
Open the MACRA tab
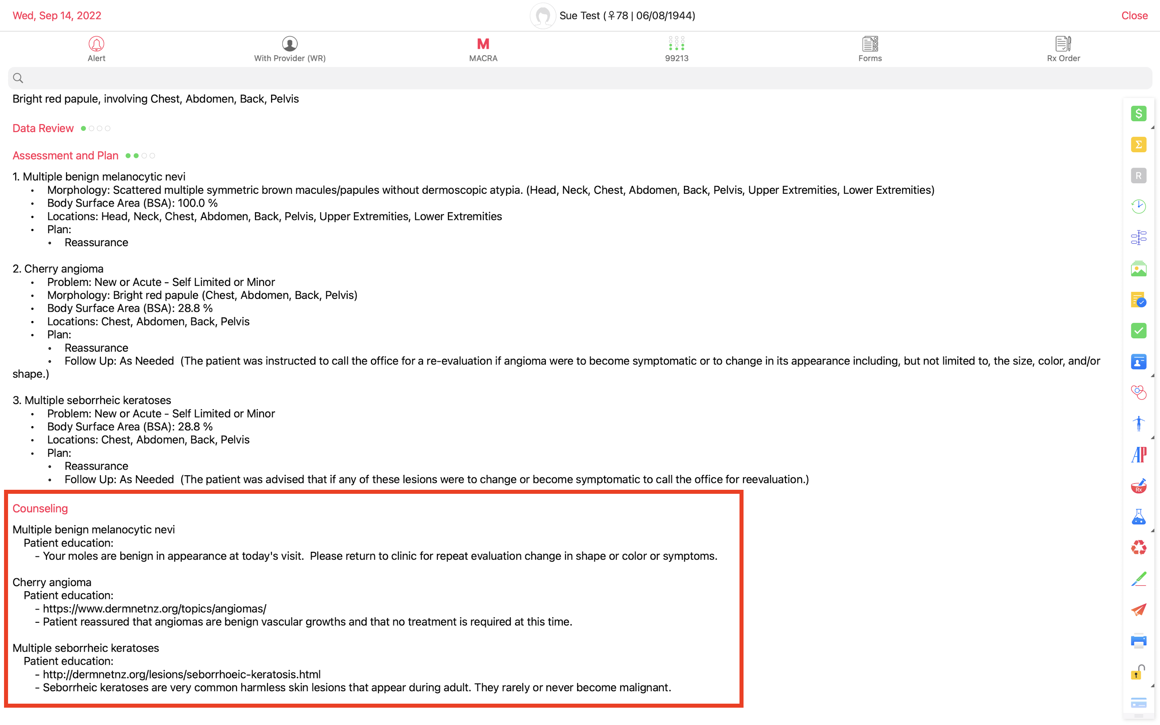[483, 48]
